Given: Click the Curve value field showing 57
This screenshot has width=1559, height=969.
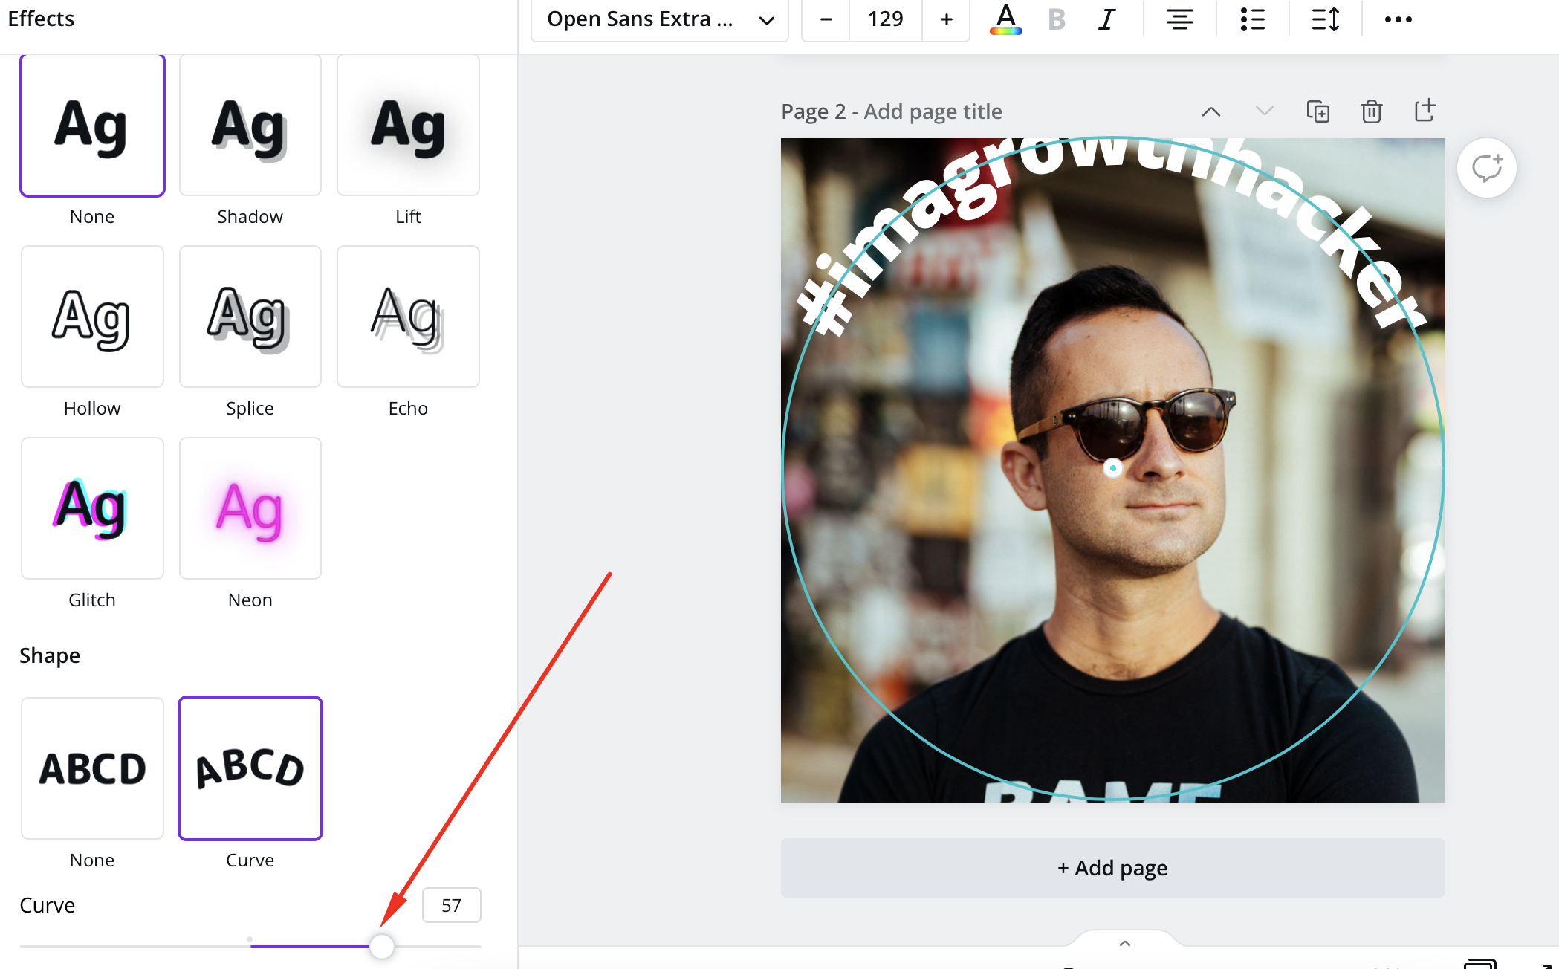Looking at the screenshot, I should [x=451, y=905].
